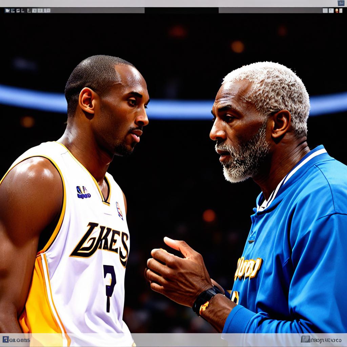This screenshot has height=347, width=347.
Task: Click the main basketball photo
Action: coord(173,173)
